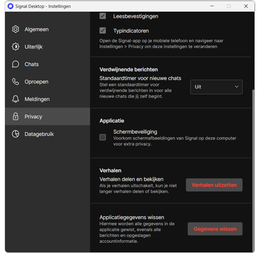
Task: Click the chevron arrow in timer dropdown
Action: tap(236, 87)
